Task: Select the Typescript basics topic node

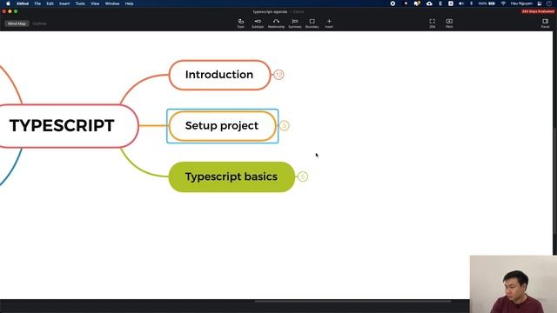Action: (232, 177)
